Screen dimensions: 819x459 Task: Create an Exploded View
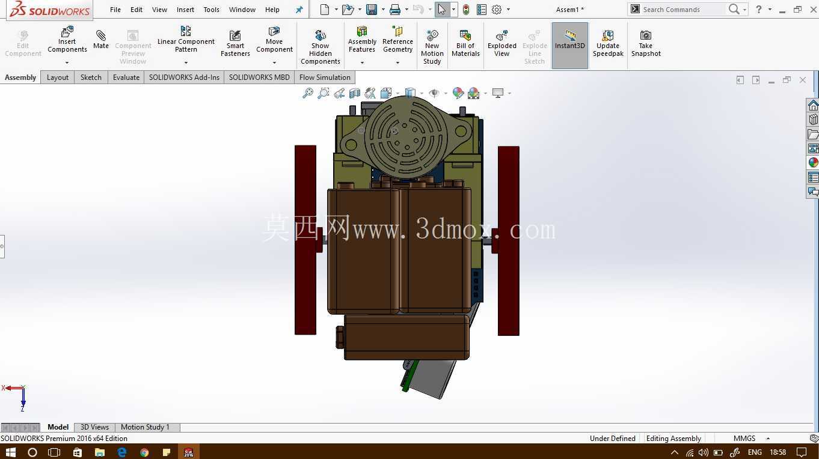(502, 43)
